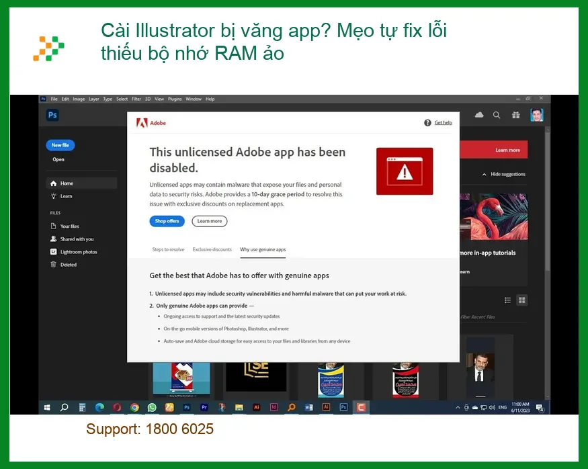Viewport: 588px width, 469px height.
Task: Open Microsoft Word from the taskbar
Action: (308, 407)
